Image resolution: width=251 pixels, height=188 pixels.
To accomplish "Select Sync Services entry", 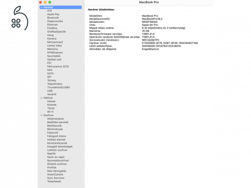I will [x=56, y=178].
